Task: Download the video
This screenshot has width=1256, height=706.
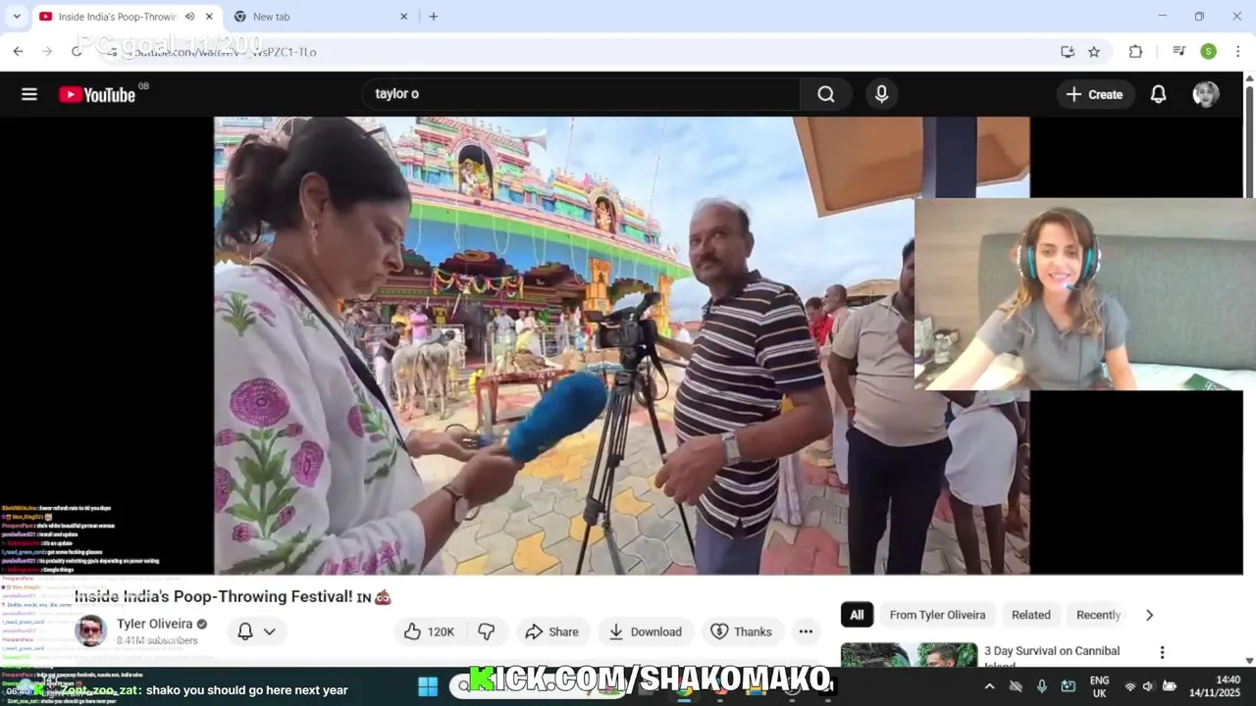Action: click(645, 631)
